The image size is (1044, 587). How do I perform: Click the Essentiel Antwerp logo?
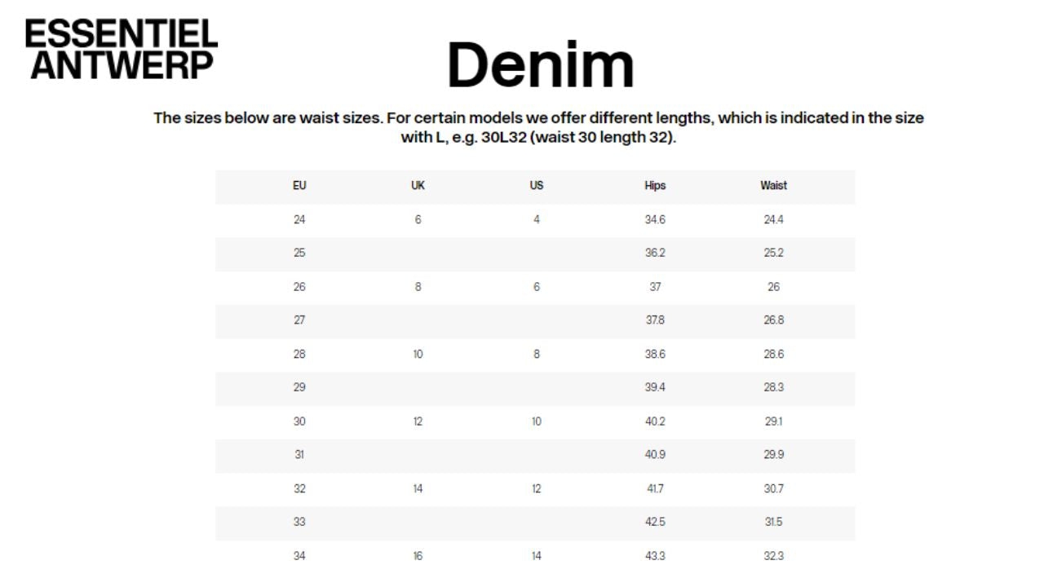pos(122,50)
